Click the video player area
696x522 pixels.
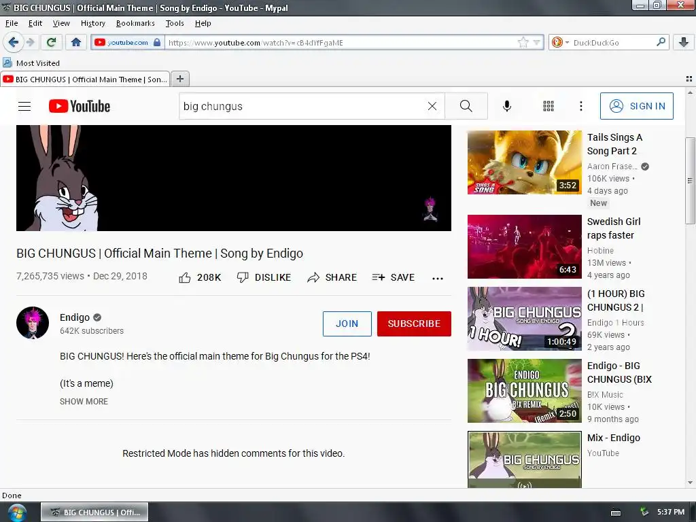point(234,178)
